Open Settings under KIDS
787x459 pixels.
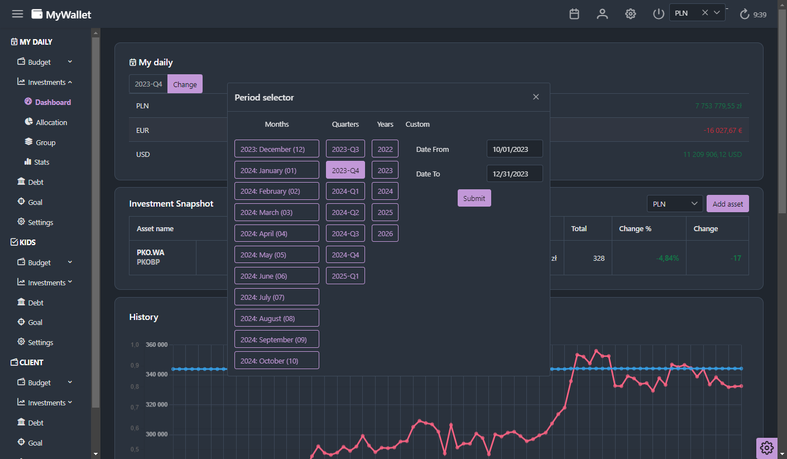click(x=35, y=342)
